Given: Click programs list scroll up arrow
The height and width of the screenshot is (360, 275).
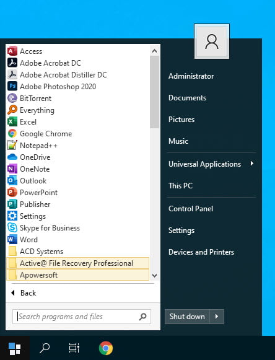Looking at the screenshot, I should tap(154, 51).
